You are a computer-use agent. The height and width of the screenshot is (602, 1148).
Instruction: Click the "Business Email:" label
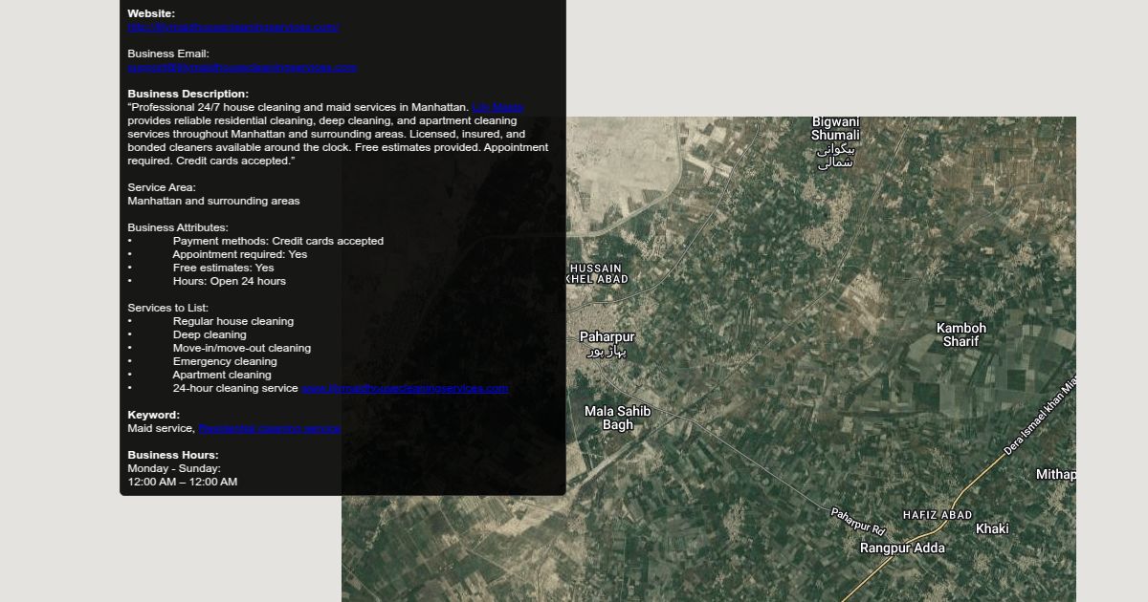[168, 54]
